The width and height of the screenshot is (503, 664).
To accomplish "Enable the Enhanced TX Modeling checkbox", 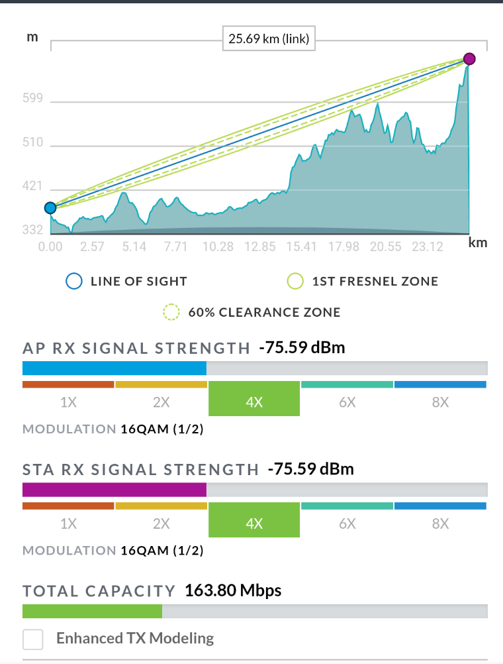I will 33,639.
